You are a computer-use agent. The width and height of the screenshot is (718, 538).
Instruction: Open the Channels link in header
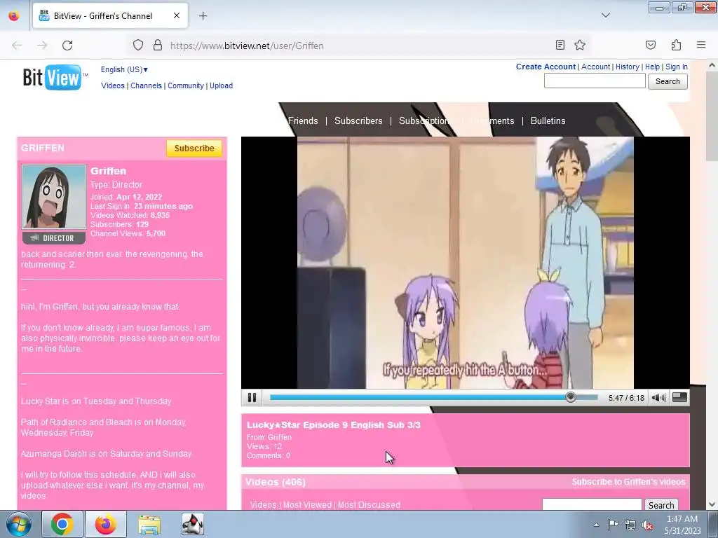(146, 85)
